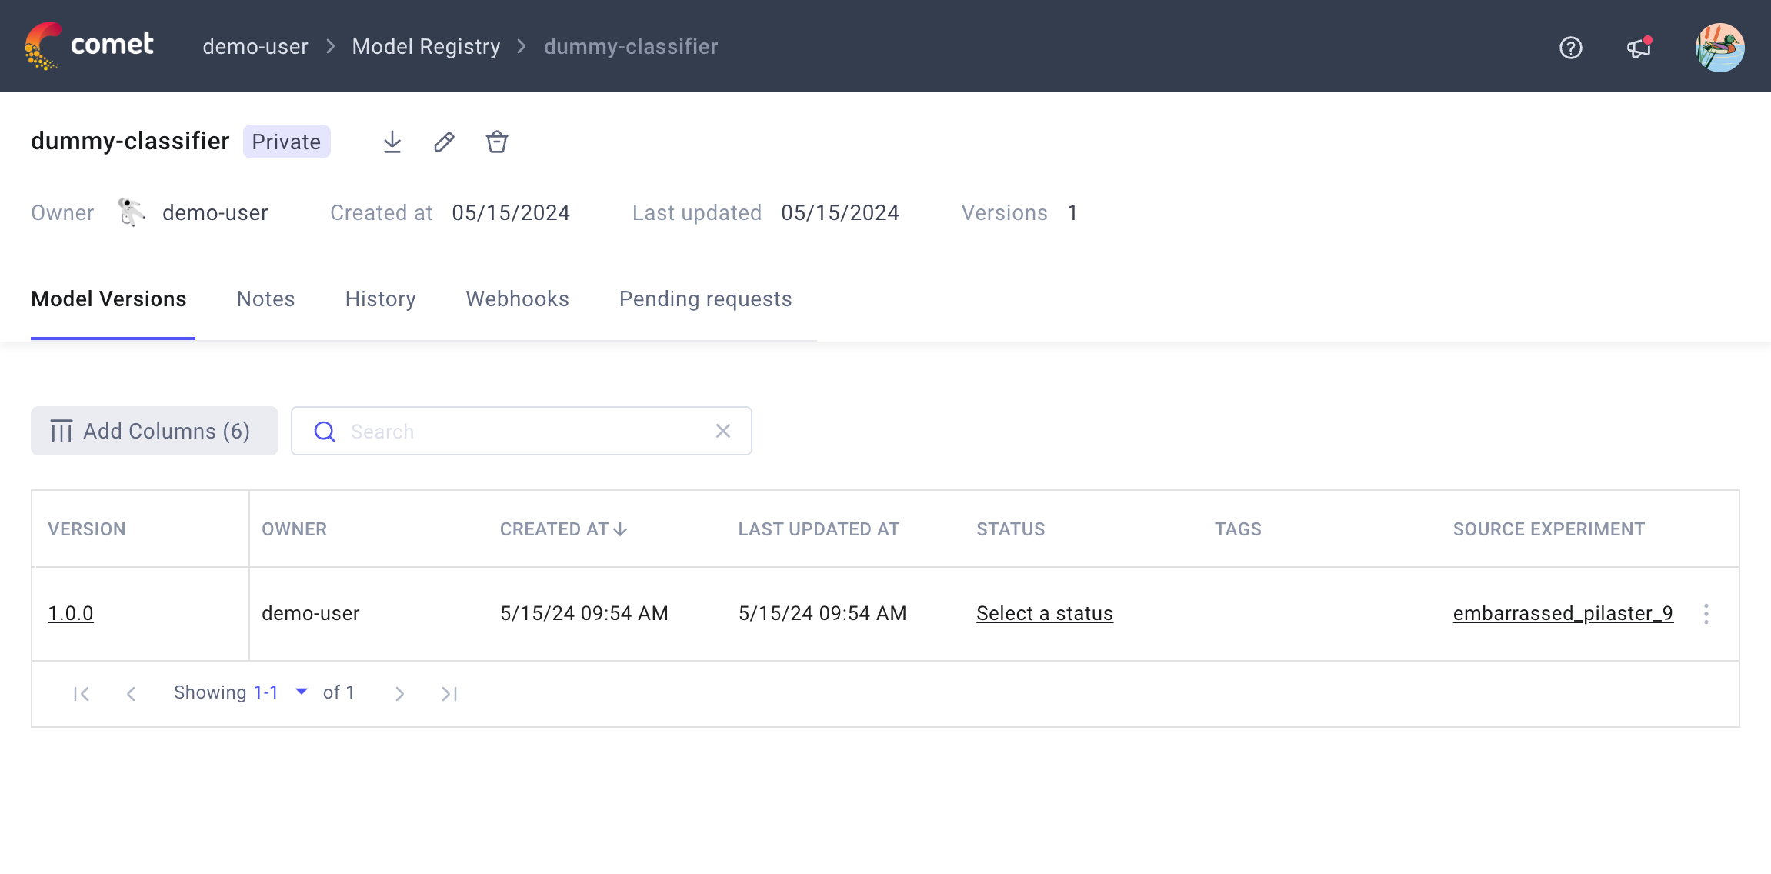Image resolution: width=1771 pixels, height=874 pixels.
Task: Open the Select a status dropdown
Action: [1044, 613]
